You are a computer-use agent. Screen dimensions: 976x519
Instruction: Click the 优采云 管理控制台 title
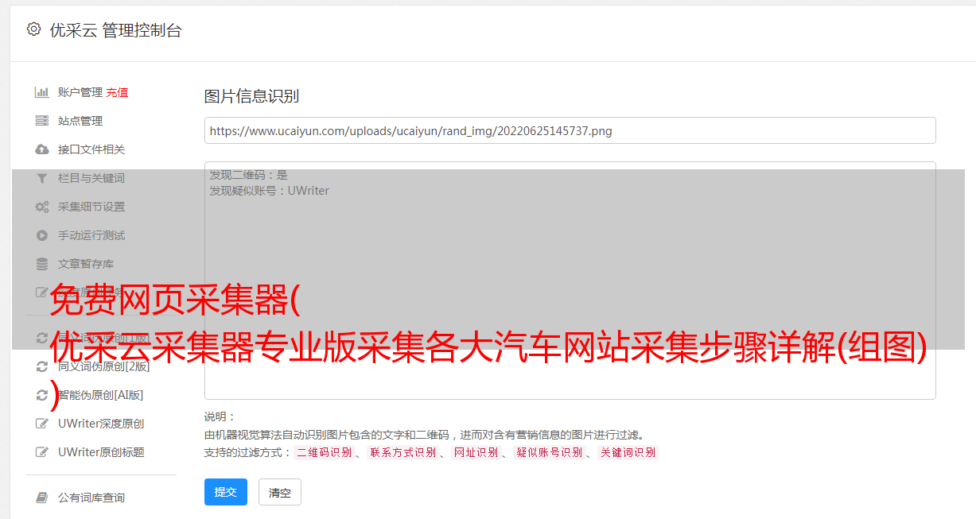115,30
